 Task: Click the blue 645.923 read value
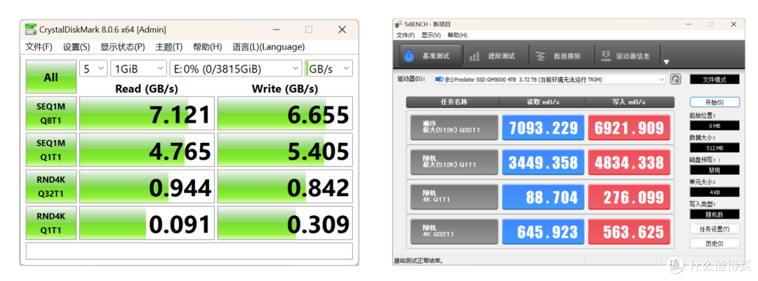coord(543,232)
